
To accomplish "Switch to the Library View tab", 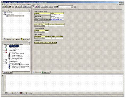I will [x=25, y=39].
